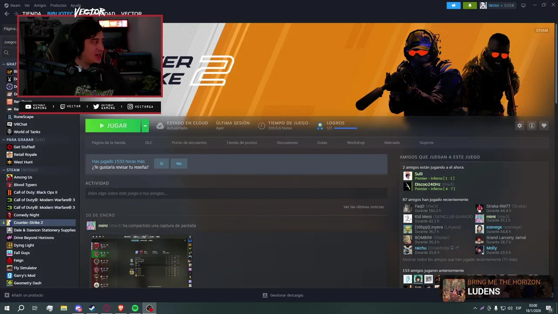Click the Fly Simulator game icon
Screen dimensions: 558x314
coord(10,268)
